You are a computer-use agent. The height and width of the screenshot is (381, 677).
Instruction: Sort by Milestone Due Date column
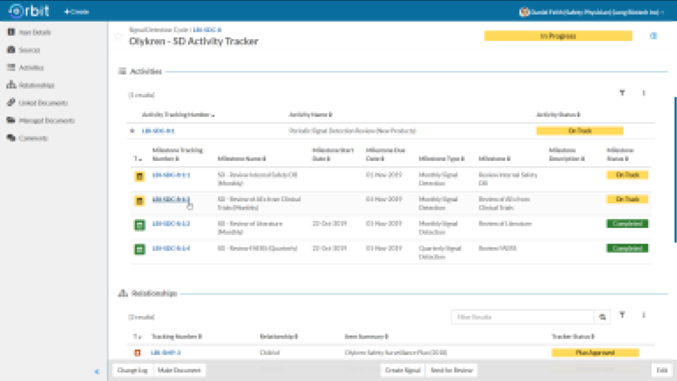[385, 154]
